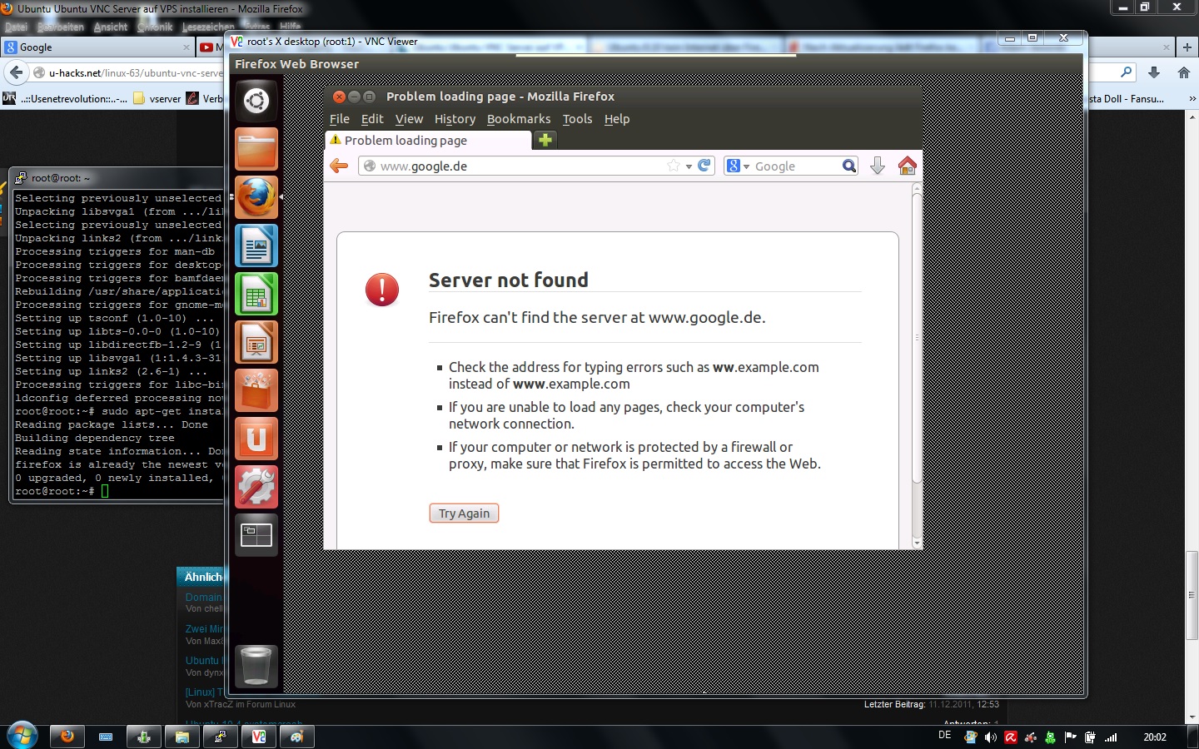Open the Workspace Switcher icon
This screenshot has height=749, width=1199.
(256, 535)
